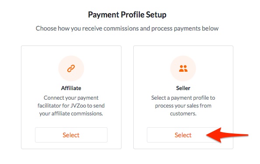Click the 'process your sales from' text line

pos(183,106)
